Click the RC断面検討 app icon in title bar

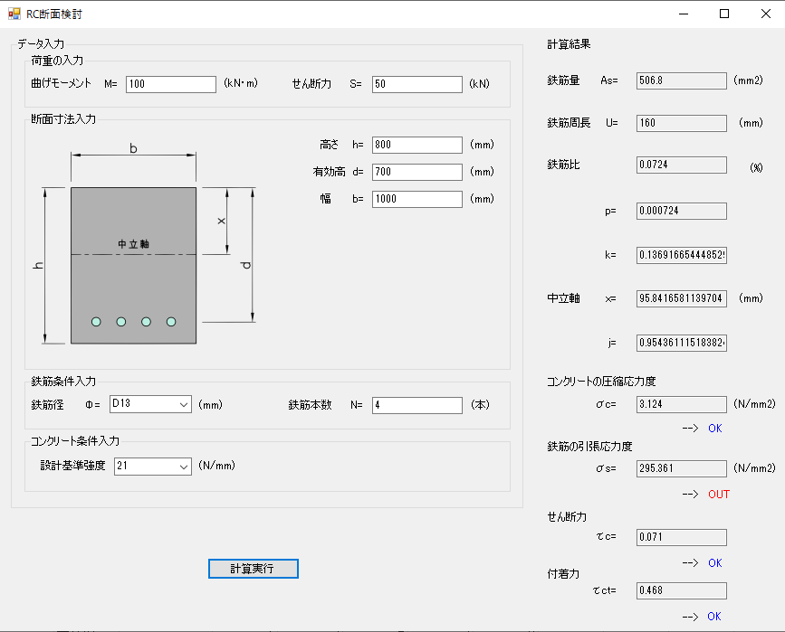click(x=14, y=14)
